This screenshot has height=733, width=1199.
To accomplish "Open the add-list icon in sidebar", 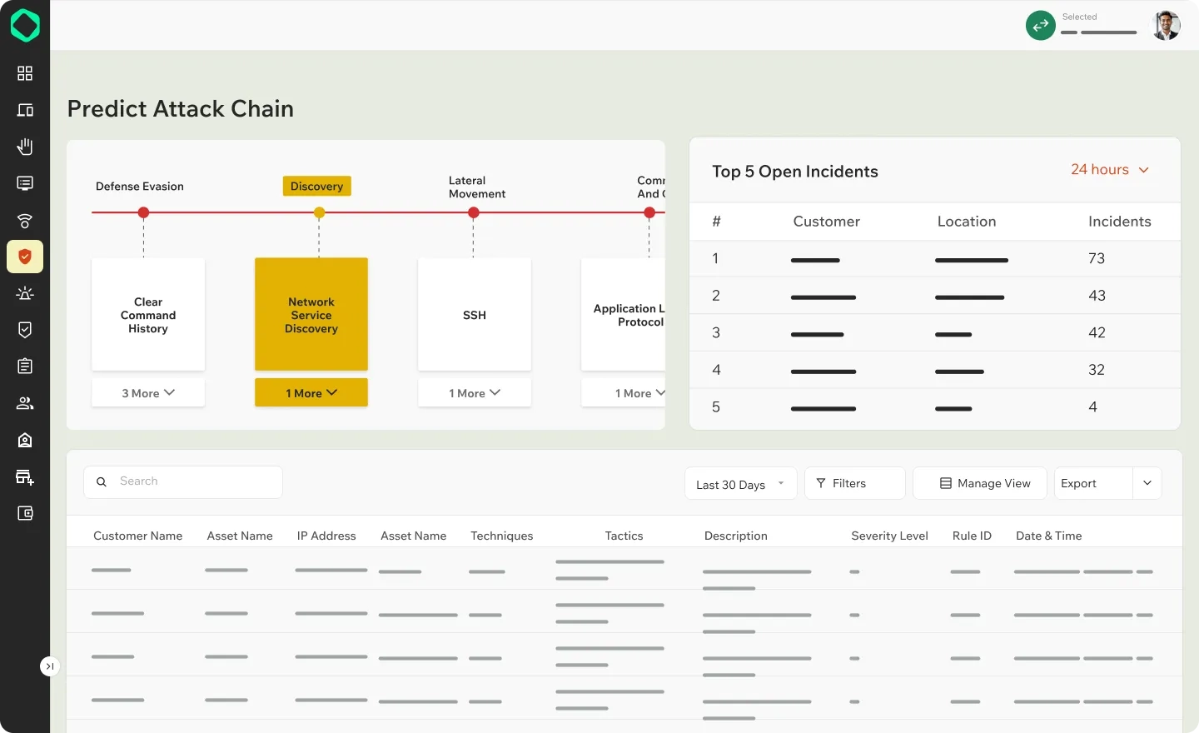I will pyautogui.click(x=25, y=477).
